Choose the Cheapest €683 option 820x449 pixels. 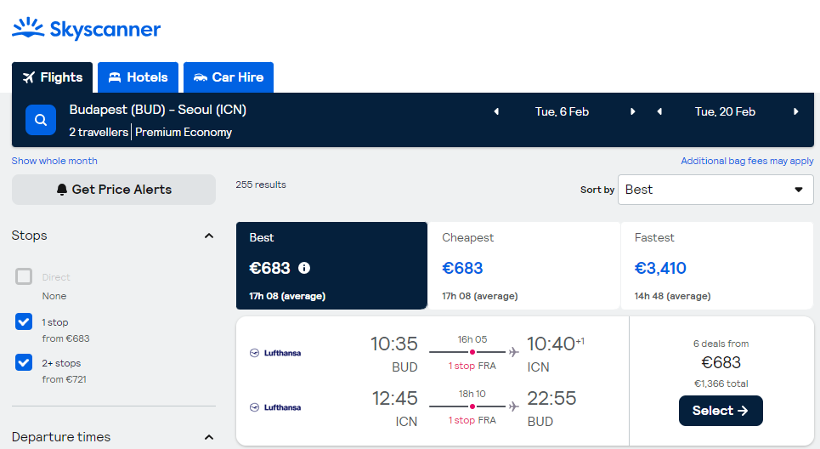(524, 266)
